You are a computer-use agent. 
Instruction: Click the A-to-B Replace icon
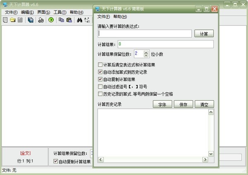87,20
